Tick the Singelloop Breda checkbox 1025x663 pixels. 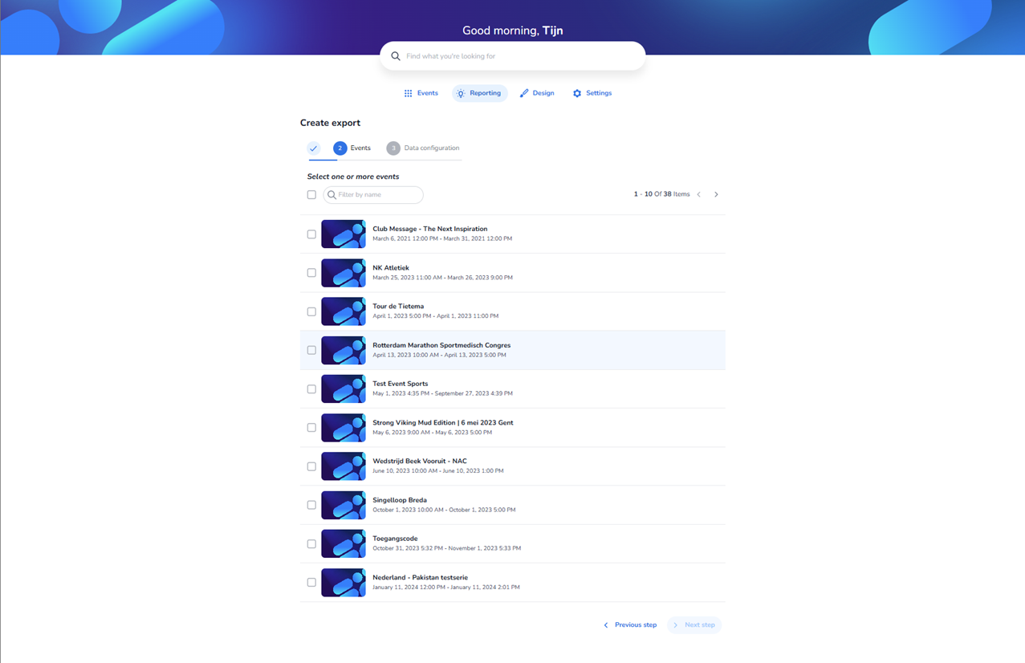(311, 505)
